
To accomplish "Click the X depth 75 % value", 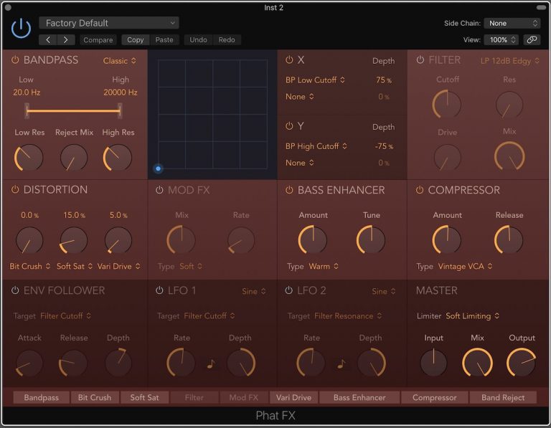I will pos(384,80).
